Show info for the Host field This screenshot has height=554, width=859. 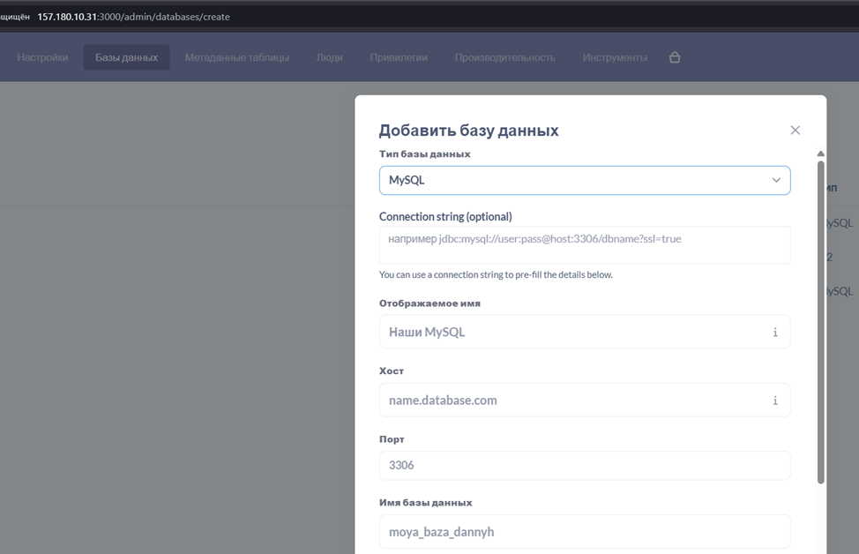[x=775, y=401]
